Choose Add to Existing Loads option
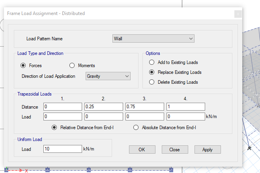The image size is (260, 173). 152,62
